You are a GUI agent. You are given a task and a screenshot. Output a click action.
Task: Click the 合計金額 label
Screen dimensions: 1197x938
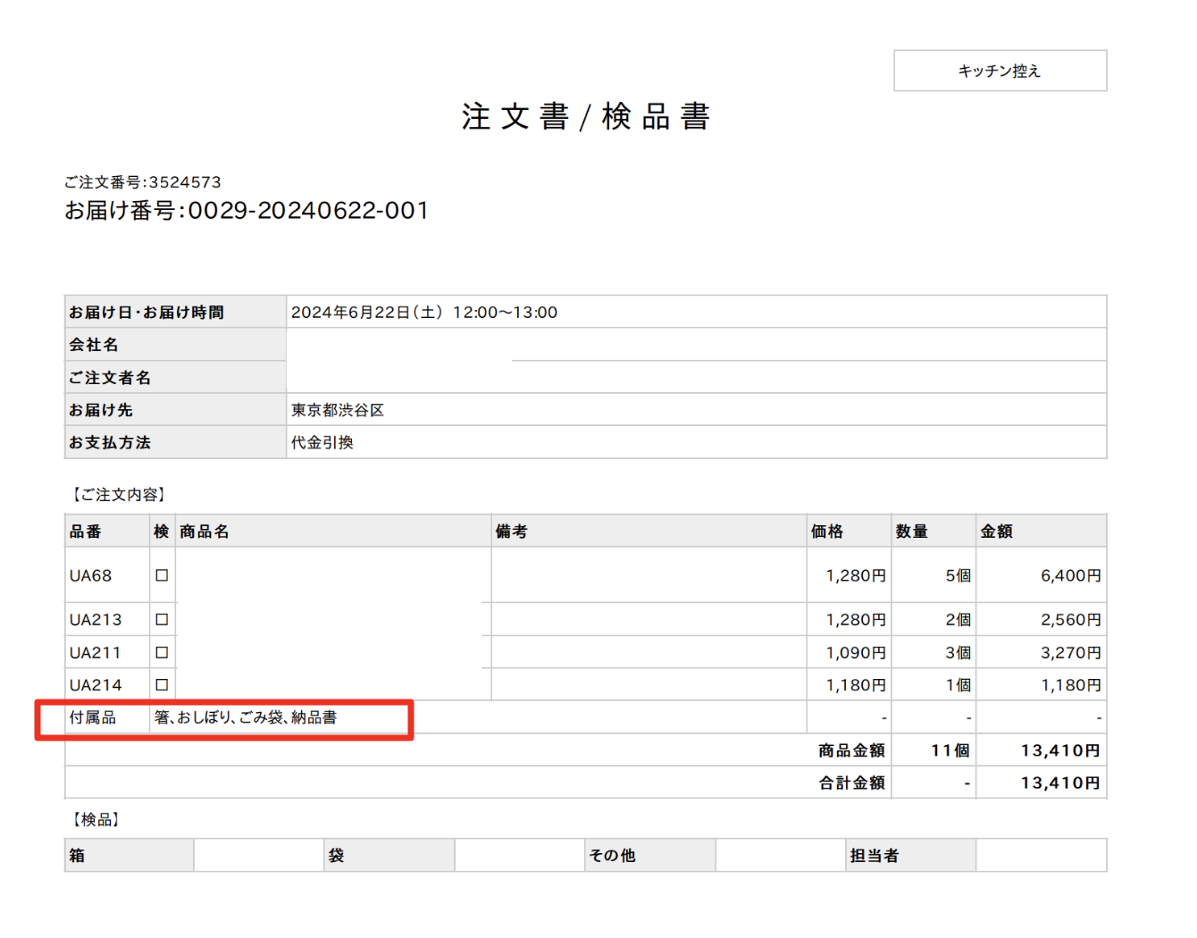pyautogui.click(x=852, y=783)
